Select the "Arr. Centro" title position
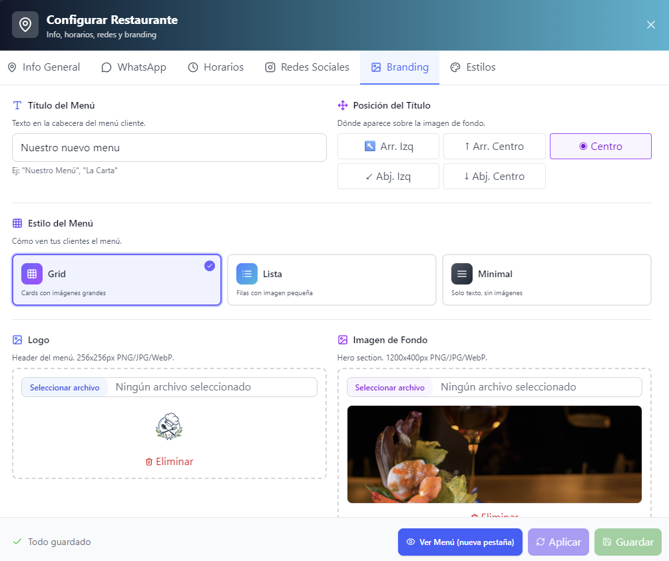The height and width of the screenshot is (561, 669). [494, 146]
